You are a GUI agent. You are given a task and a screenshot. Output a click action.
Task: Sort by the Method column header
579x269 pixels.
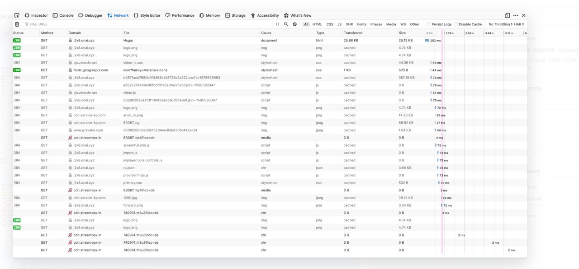pos(53,33)
